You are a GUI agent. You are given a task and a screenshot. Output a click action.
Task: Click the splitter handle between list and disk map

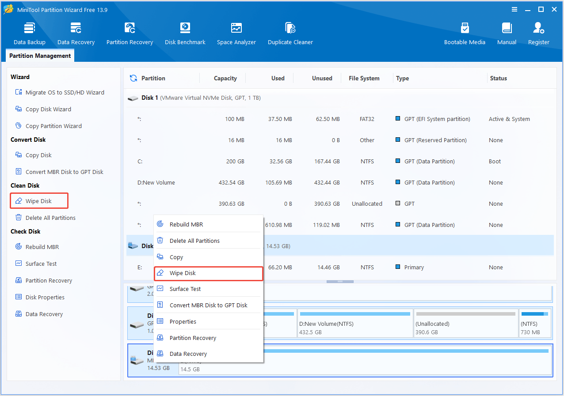point(340,282)
